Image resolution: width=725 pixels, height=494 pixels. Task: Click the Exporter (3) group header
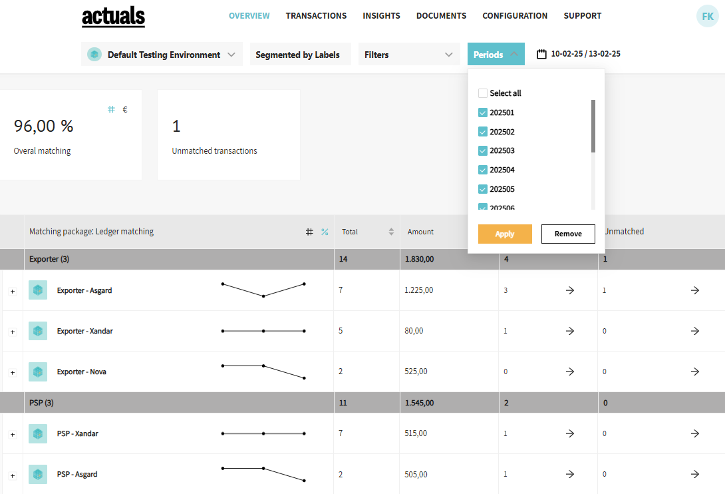[x=49, y=259]
